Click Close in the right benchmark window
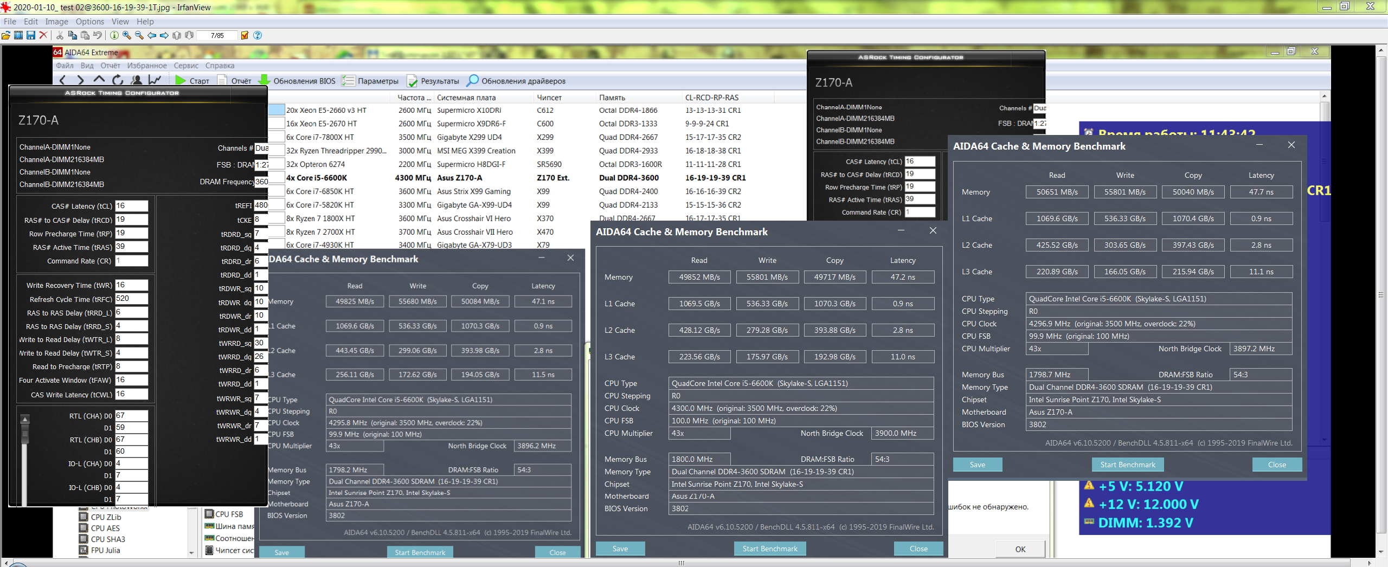This screenshot has width=1388, height=567. click(x=1277, y=465)
